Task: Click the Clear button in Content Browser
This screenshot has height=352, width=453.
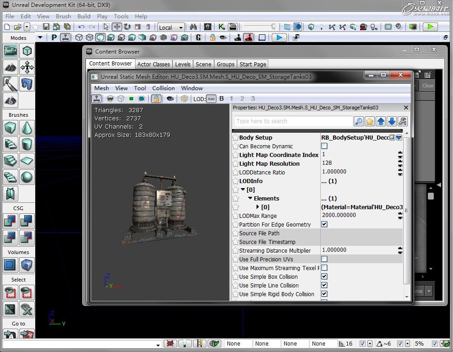Action: coord(427,86)
